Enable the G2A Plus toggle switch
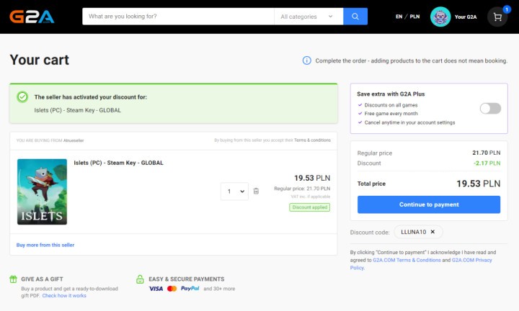This screenshot has height=311, width=519. coord(490,109)
